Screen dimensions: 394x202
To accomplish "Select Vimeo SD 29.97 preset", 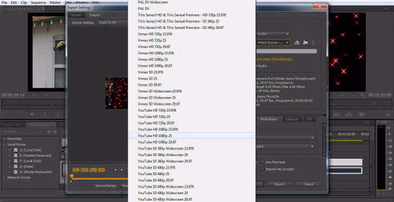I will coord(191,85).
